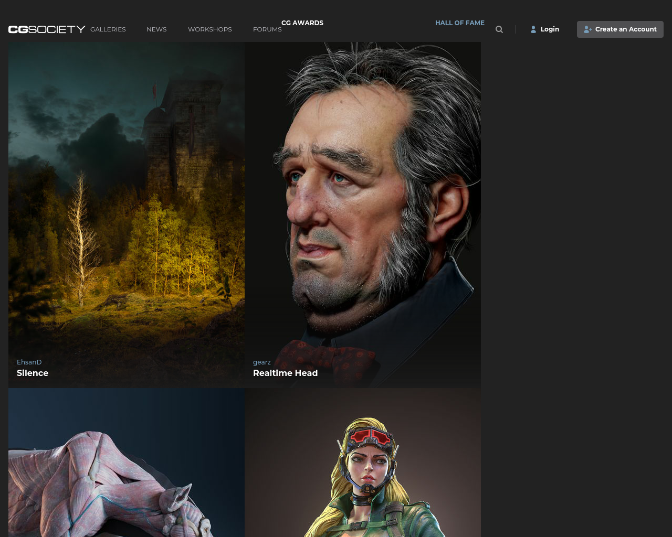Viewport: 672px width, 537px height.
Task: Open the gray-haired man portrait artwork
Action: [x=362, y=199]
